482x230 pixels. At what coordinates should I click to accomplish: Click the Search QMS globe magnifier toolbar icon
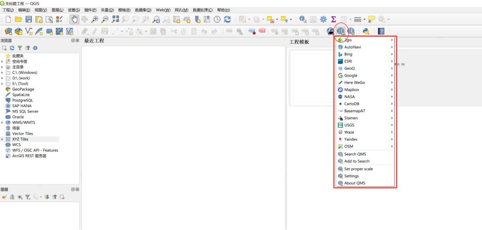[351, 31]
